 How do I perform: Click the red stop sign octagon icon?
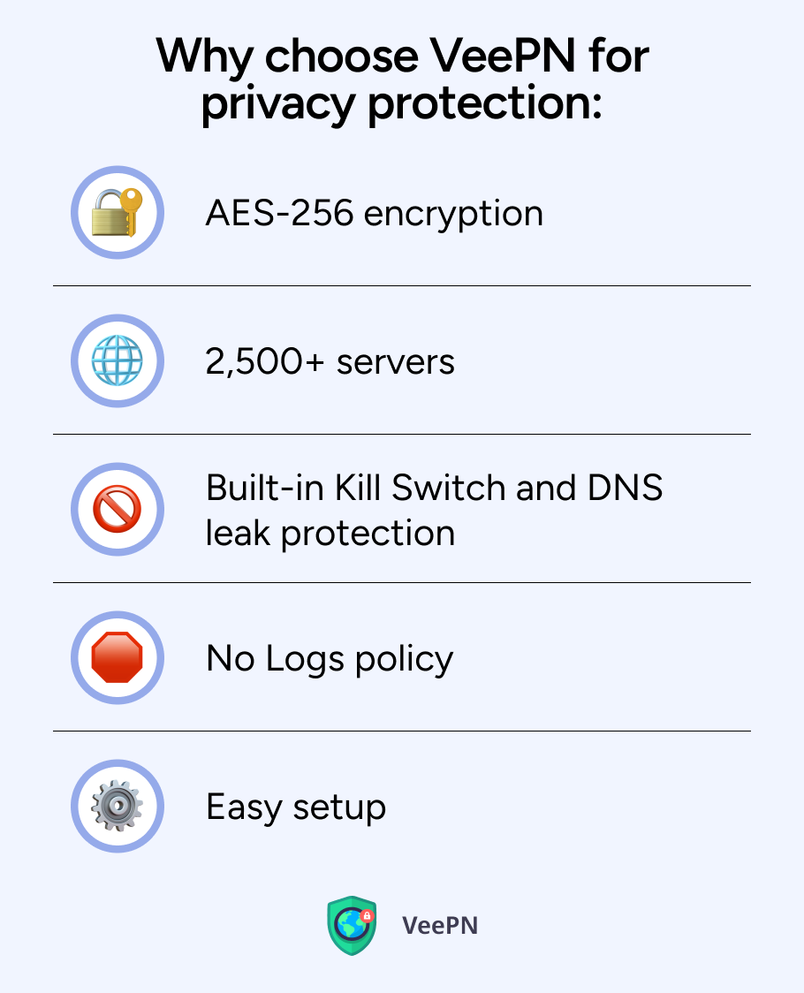pos(118,657)
